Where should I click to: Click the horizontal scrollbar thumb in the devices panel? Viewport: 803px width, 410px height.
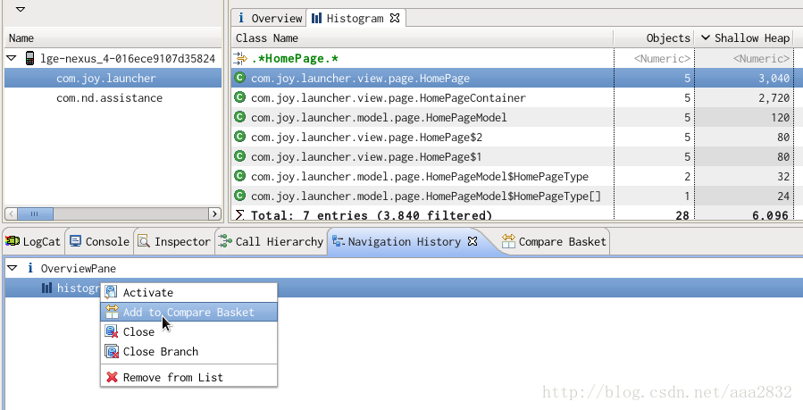[x=35, y=214]
